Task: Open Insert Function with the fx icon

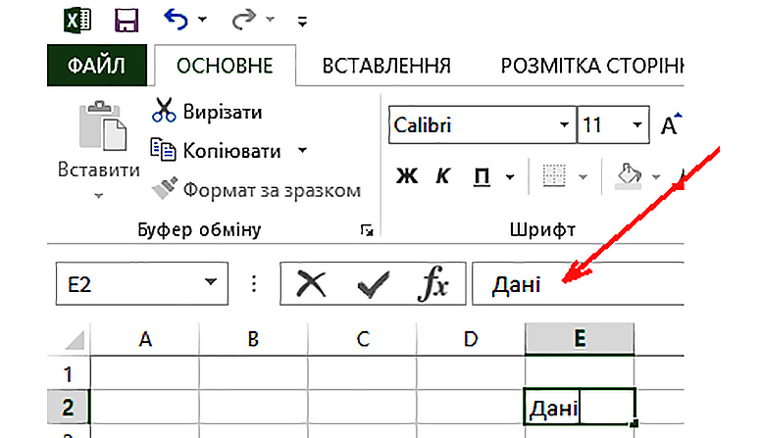Action: pyautogui.click(x=433, y=283)
